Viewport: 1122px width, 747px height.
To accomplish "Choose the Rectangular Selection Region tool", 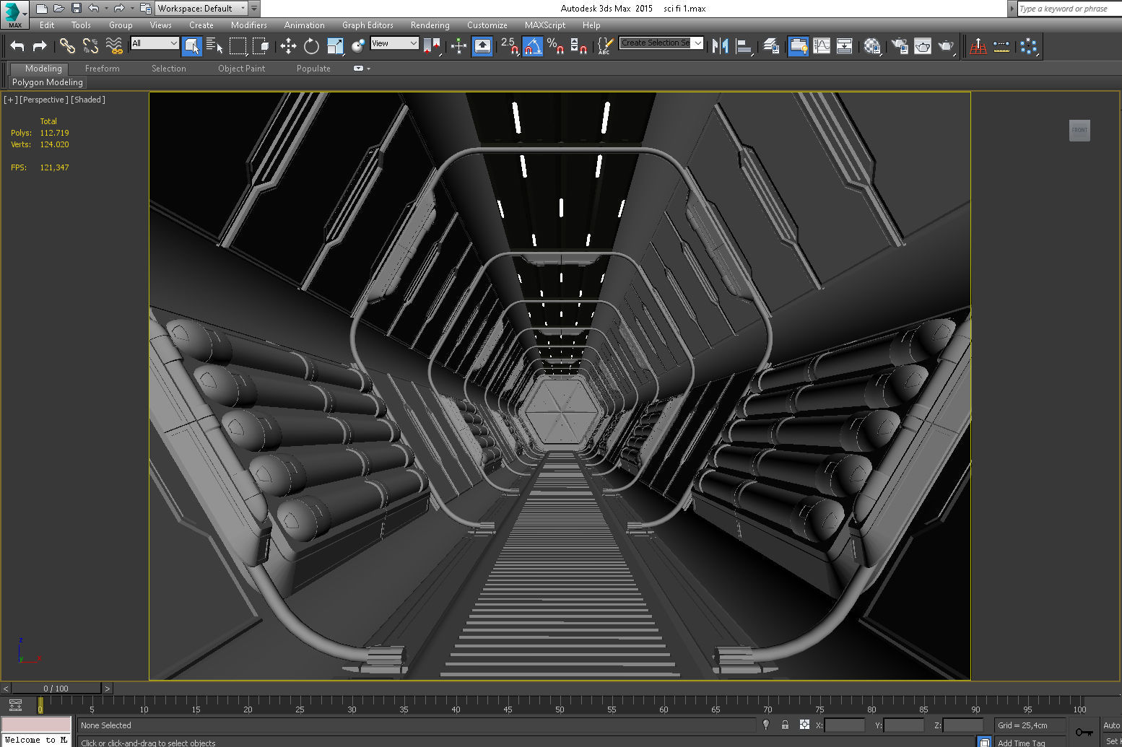I will coord(238,46).
